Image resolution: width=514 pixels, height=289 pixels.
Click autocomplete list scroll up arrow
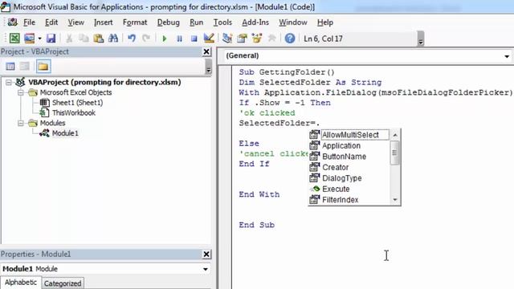tap(395, 135)
